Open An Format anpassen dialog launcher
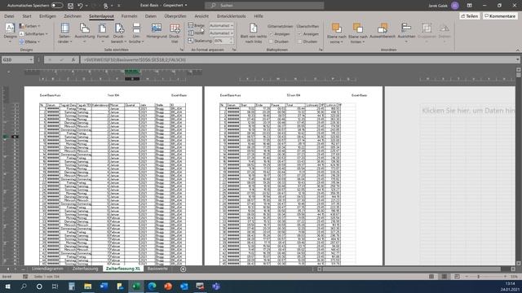 click(234, 50)
